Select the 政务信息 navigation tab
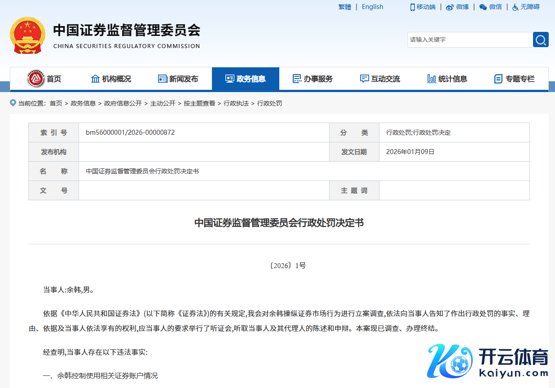 (246, 79)
